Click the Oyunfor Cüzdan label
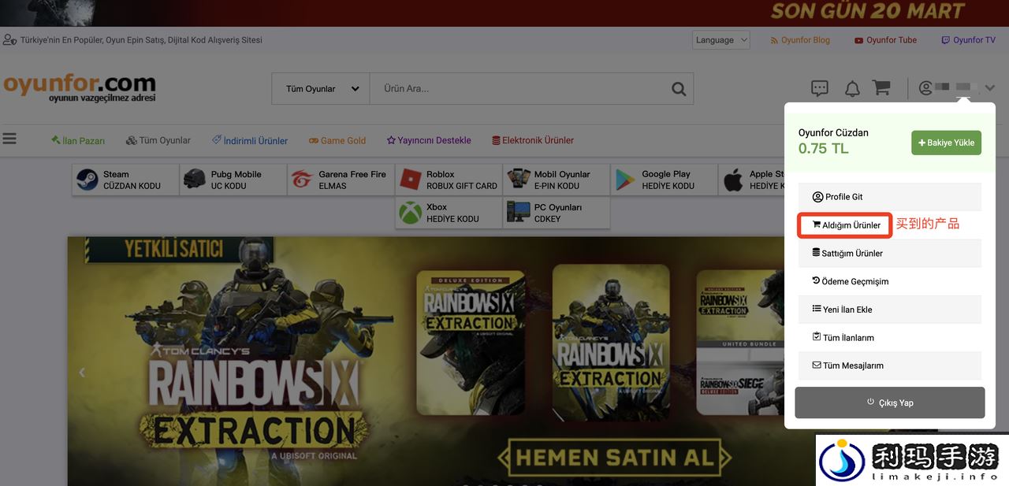 (833, 132)
